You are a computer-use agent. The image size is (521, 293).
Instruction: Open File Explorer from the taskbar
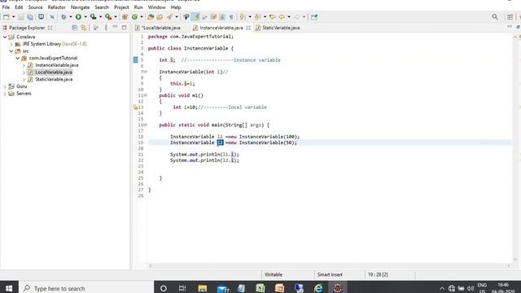point(203,288)
